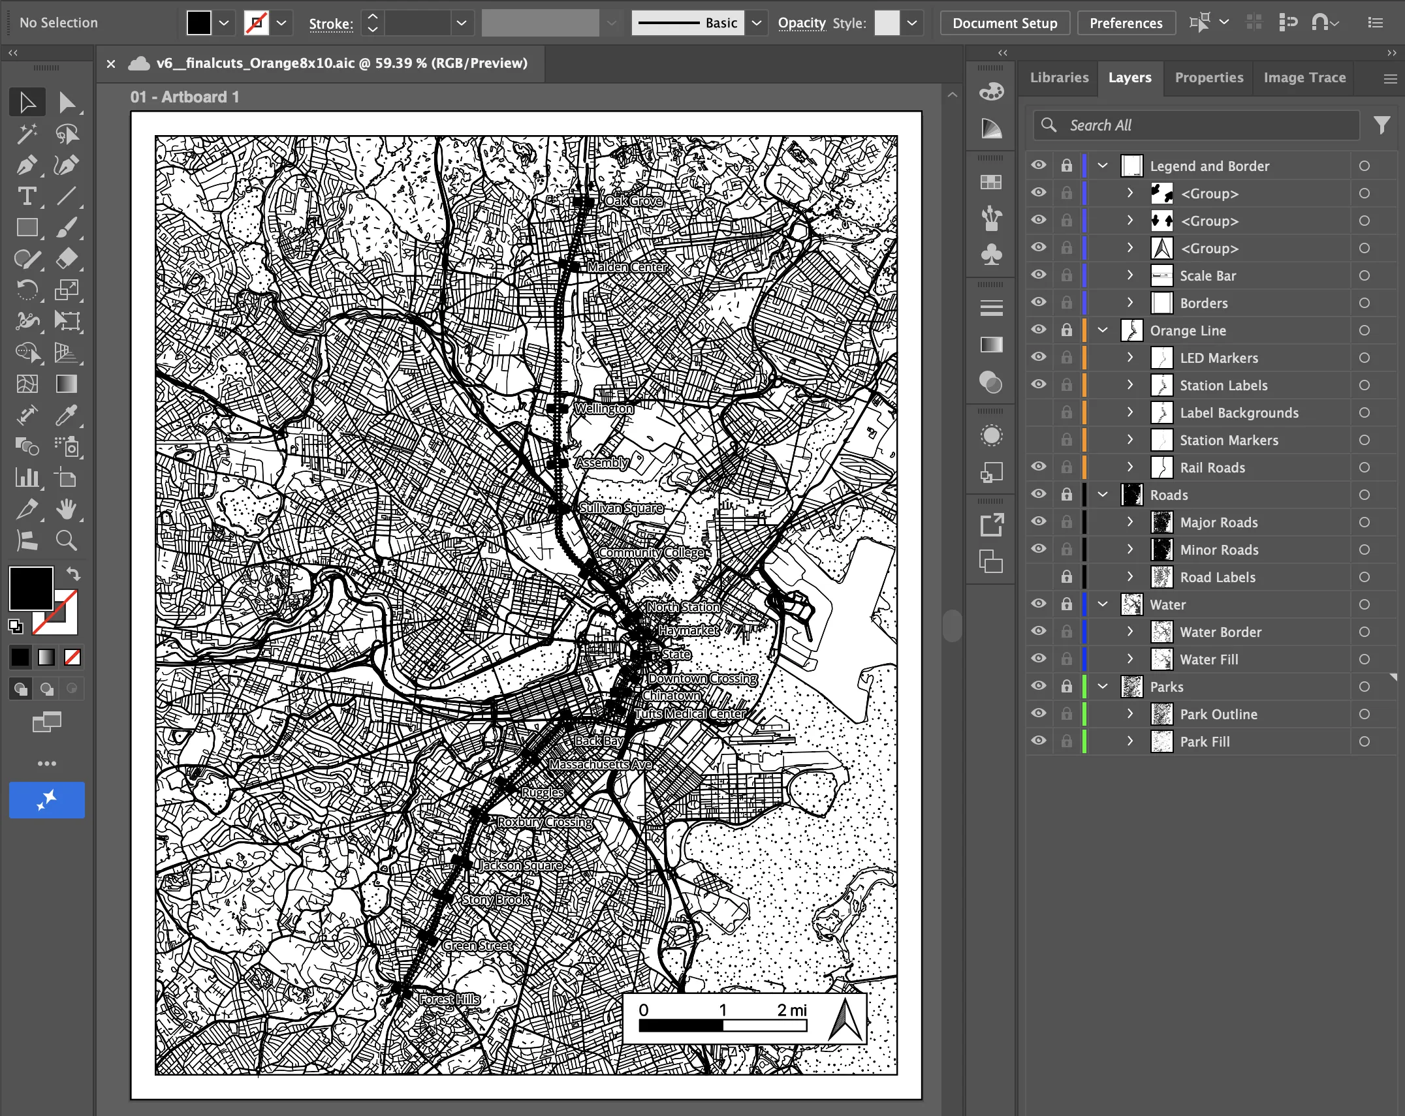The height and width of the screenshot is (1116, 1405).
Task: Set color mode to None swatch
Action: click(x=72, y=657)
